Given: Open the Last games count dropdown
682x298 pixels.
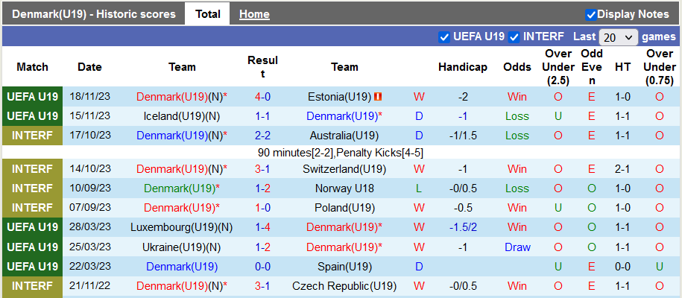Looking at the screenshot, I should click(618, 37).
